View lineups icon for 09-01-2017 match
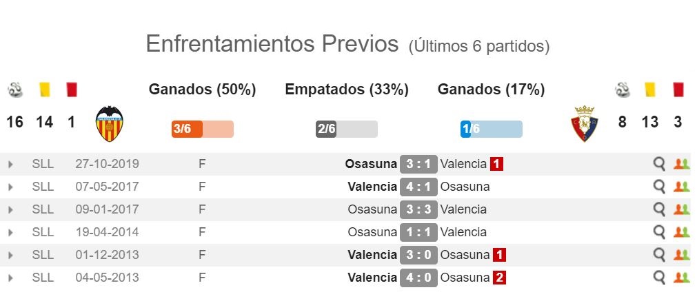The width and height of the screenshot is (697, 301). (x=681, y=209)
